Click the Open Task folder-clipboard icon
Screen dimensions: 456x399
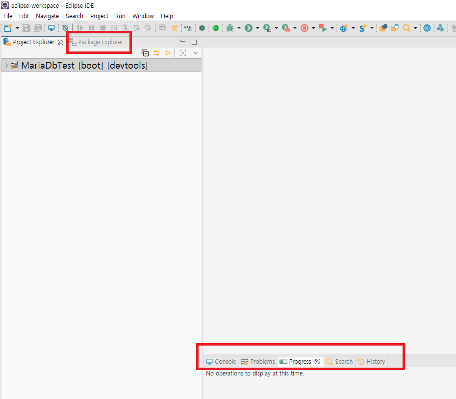395,28
